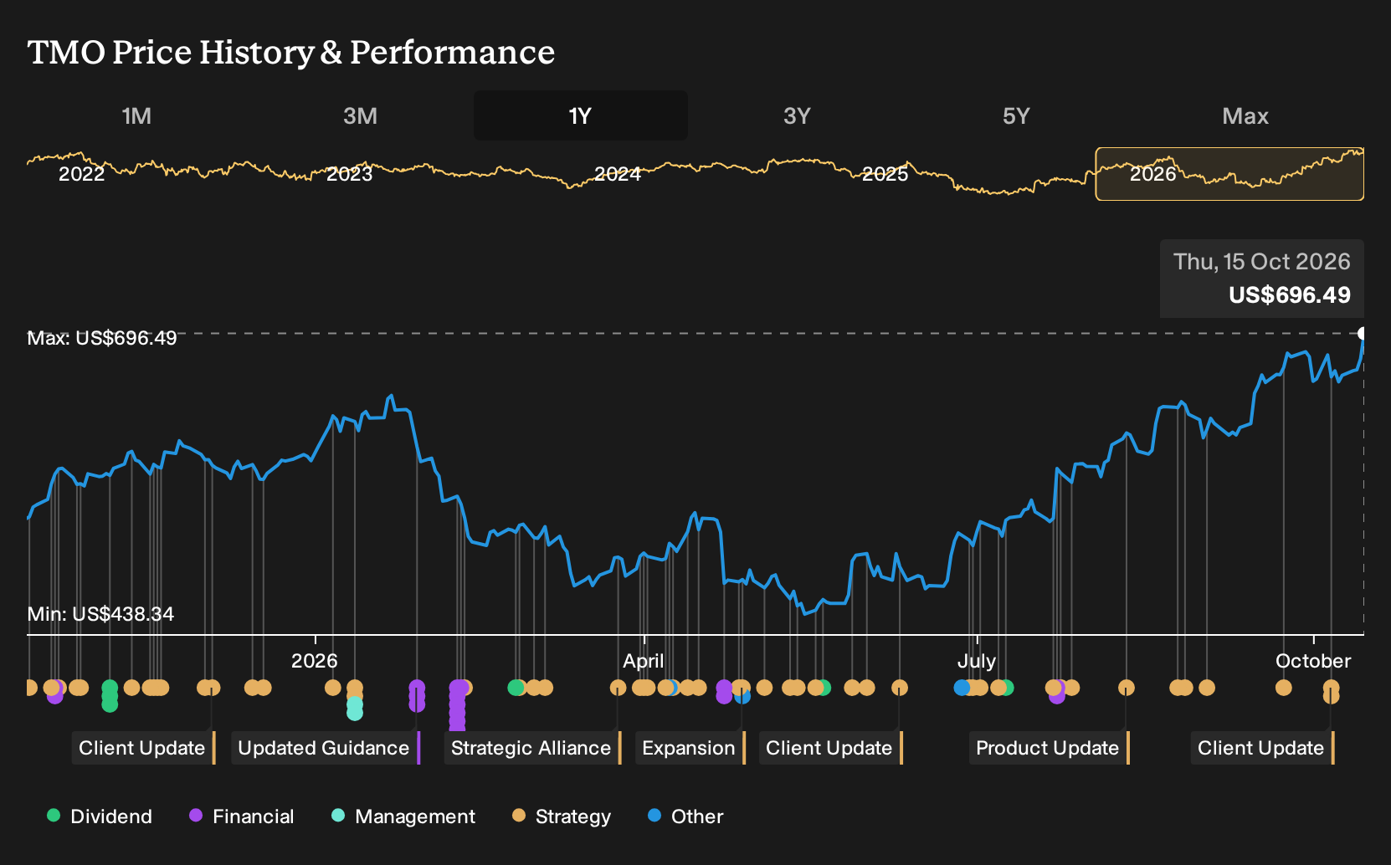Click the April axis label
The height and width of the screenshot is (865, 1391).
(643, 661)
